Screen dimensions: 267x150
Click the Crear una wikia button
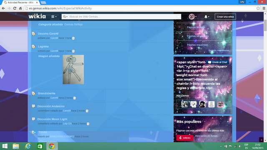click(225, 17)
